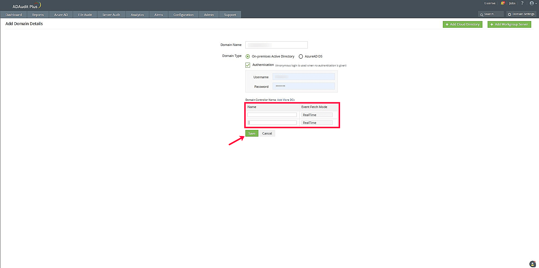Open the second RealTime Event Fetch Mode dropdown

[x=317, y=122]
